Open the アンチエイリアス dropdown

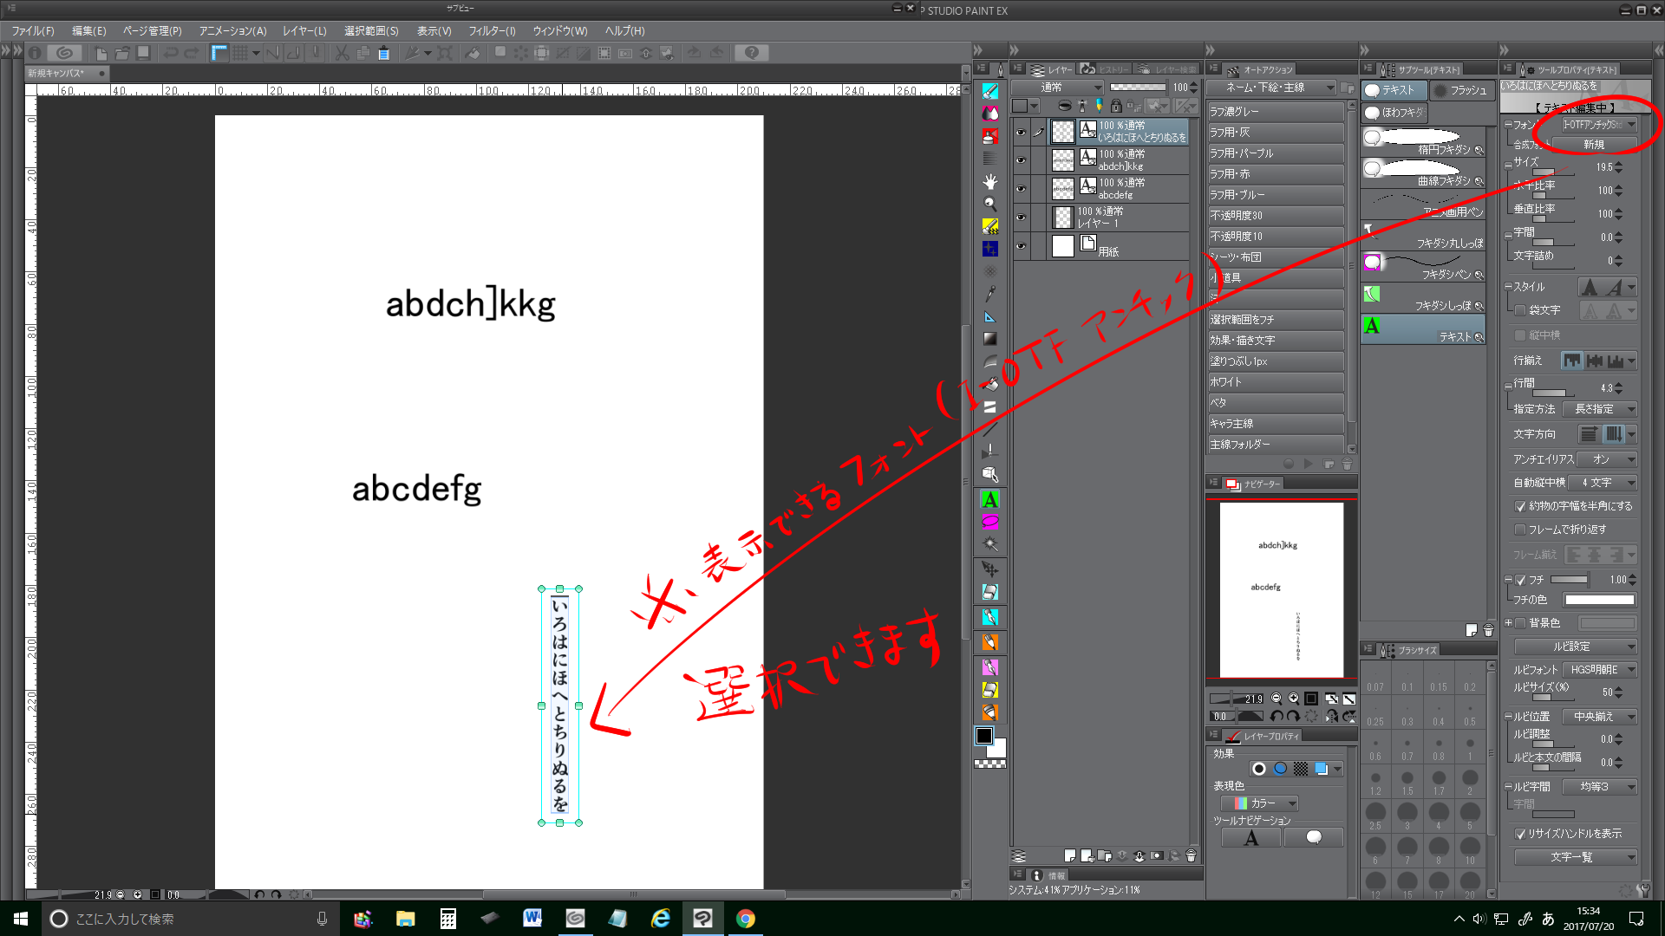coord(1607,459)
